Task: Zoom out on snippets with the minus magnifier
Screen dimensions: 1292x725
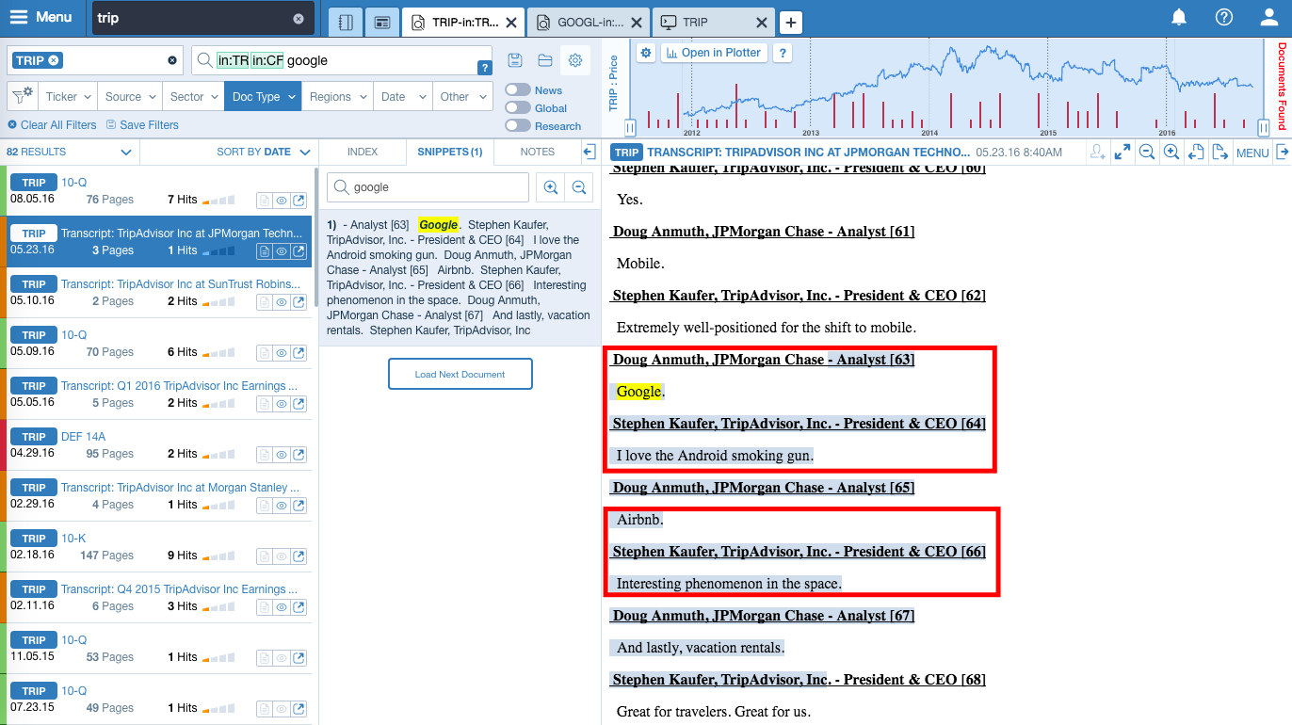Action: click(579, 187)
